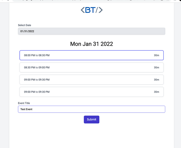Click the Event Title label
181x148 pixels.
pyautogui.click(x=24, y=103)
